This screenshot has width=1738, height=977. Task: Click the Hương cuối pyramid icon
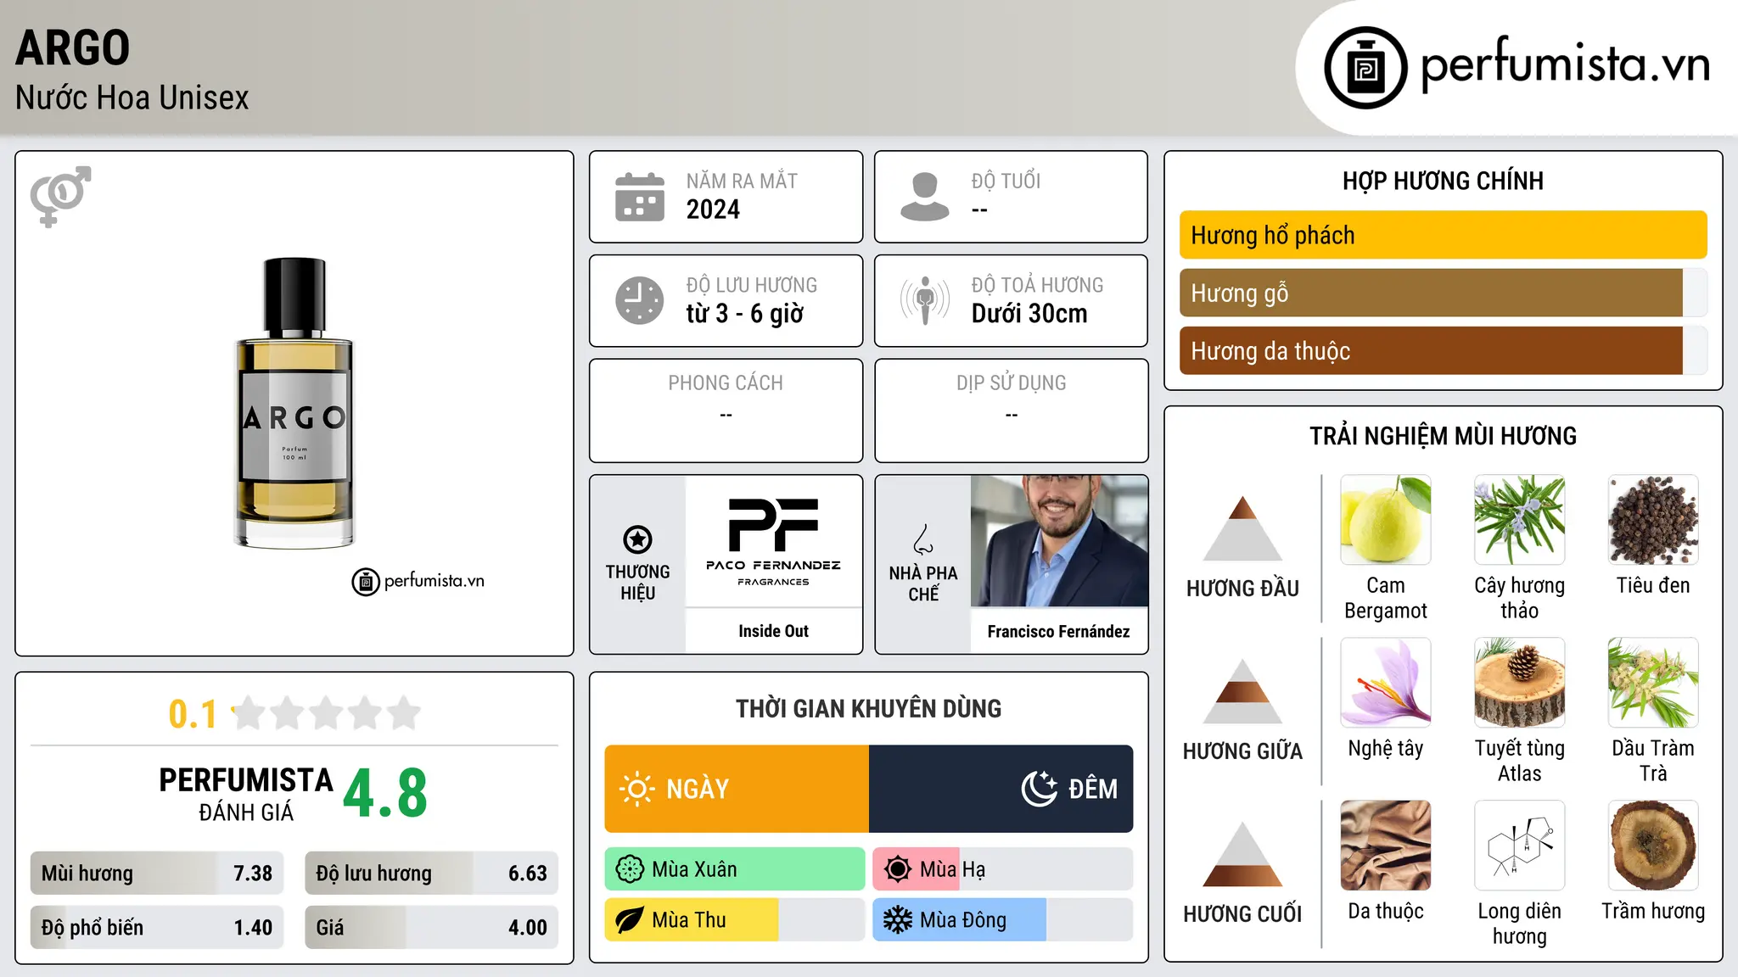[x=1242, y=854]
